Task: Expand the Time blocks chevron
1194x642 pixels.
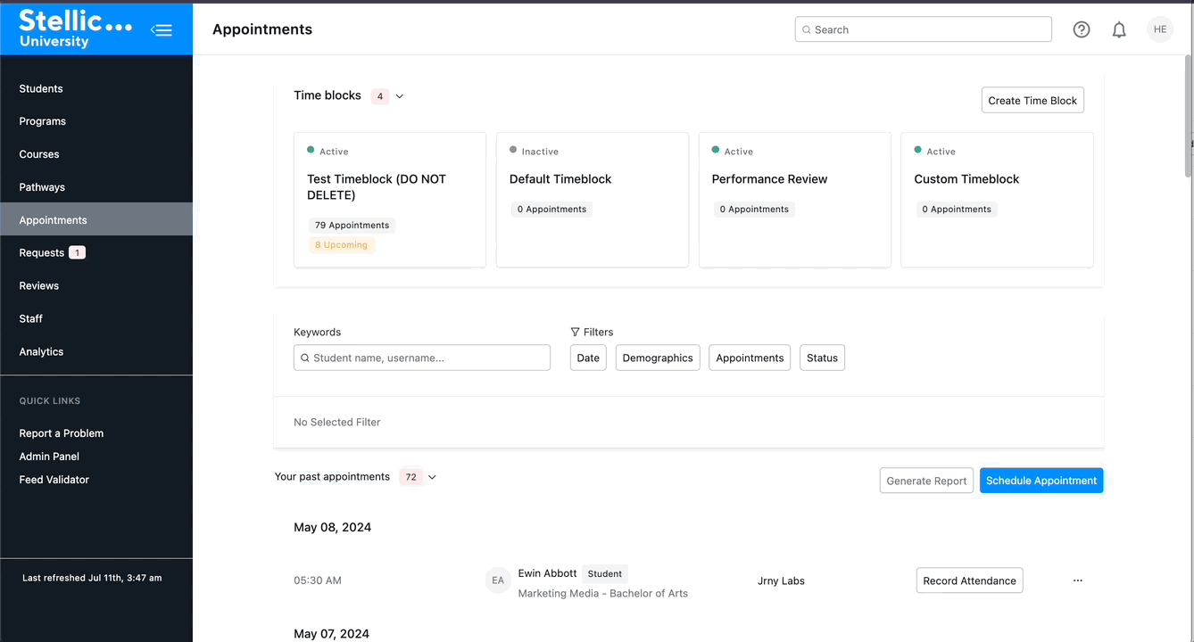Action: click(400, 96)
